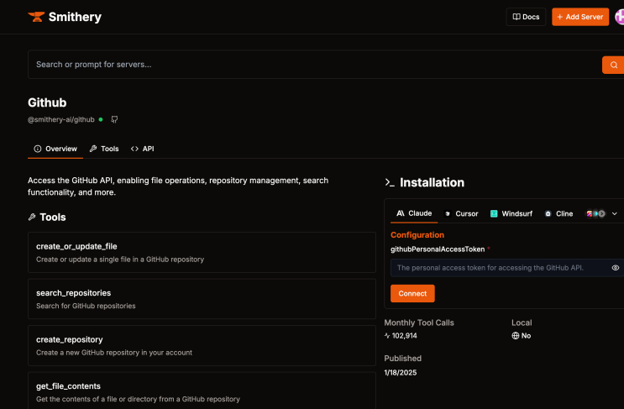The height and width of the screenshot is (409, 624).
Task: Click the orange search magnifier button
Action: coord(613,65)
